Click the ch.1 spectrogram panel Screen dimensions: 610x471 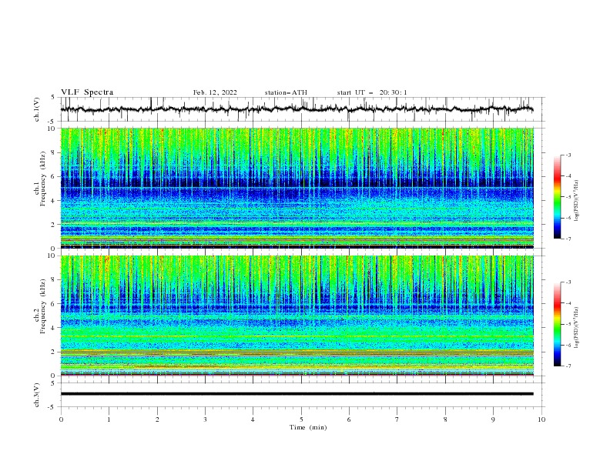point(297,188)
